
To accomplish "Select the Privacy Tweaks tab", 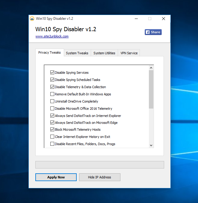I will click(x=49, y=52).
